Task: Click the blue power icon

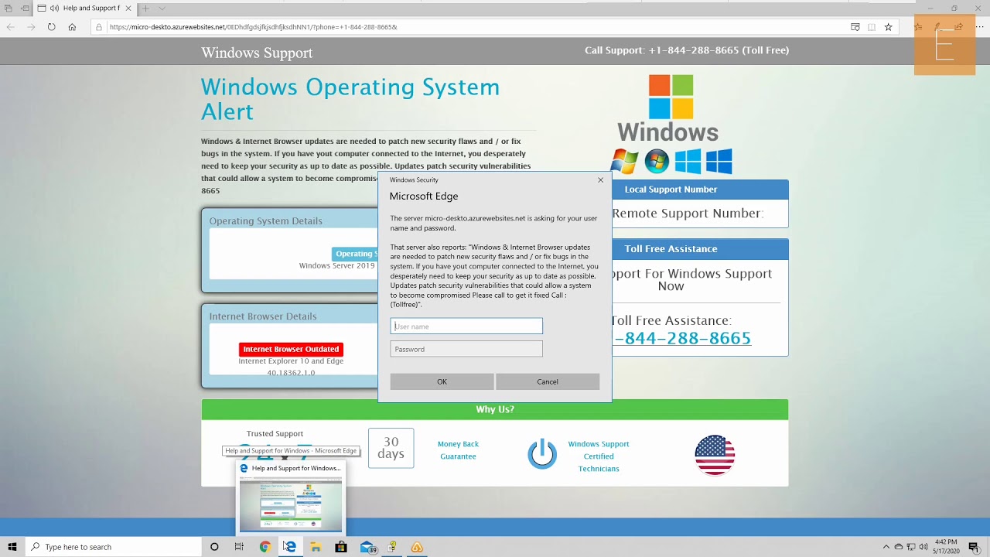Action: [542, 454]
